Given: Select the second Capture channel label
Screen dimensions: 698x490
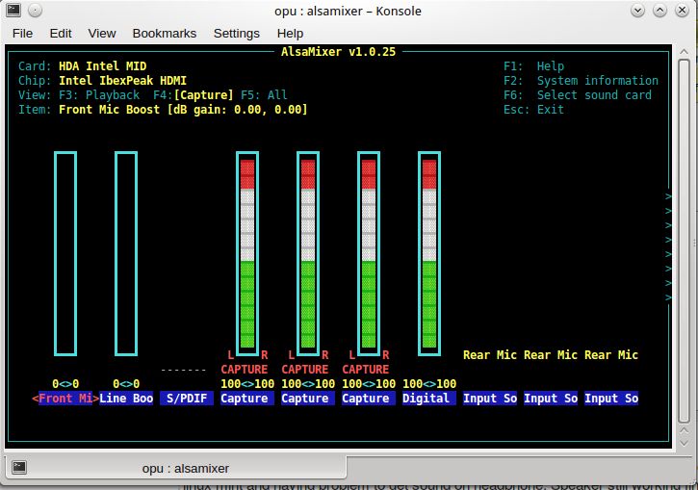Looking at the screenshot, I should (x=307, y=398).
